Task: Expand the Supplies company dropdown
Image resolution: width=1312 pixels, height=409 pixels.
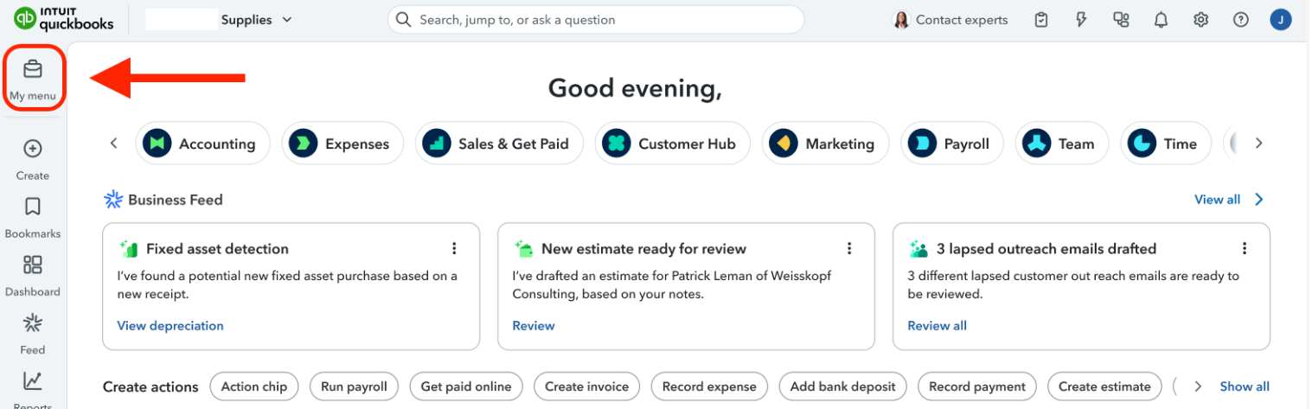Action: tap(287, 19)
